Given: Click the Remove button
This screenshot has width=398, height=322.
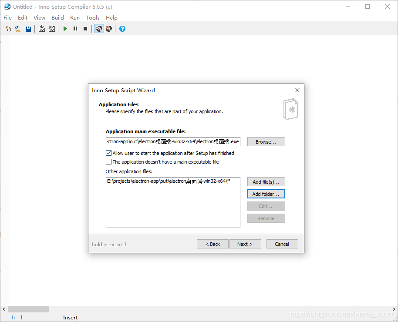Looking at the screenshot, I should (x=266, y=218).
